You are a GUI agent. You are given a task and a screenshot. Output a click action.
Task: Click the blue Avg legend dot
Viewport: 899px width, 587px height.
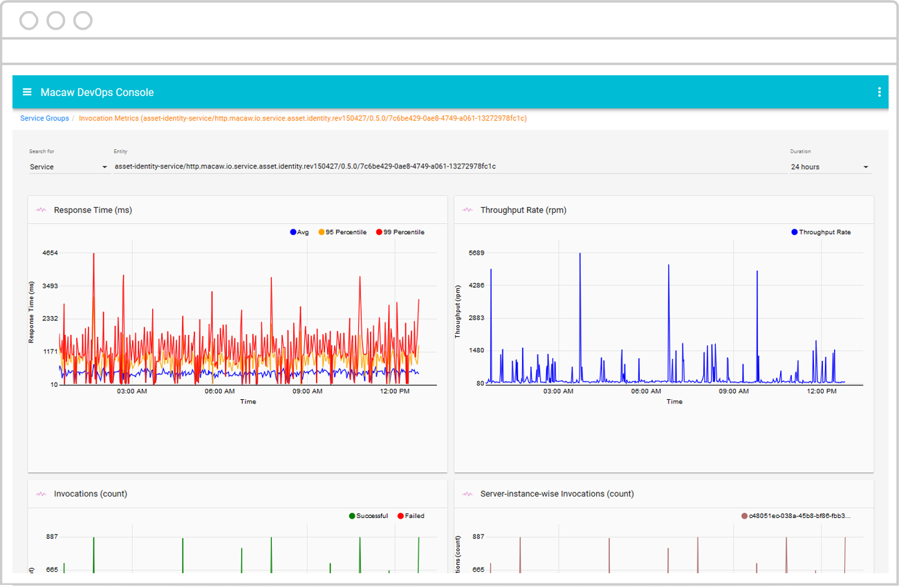click(293, 232)
